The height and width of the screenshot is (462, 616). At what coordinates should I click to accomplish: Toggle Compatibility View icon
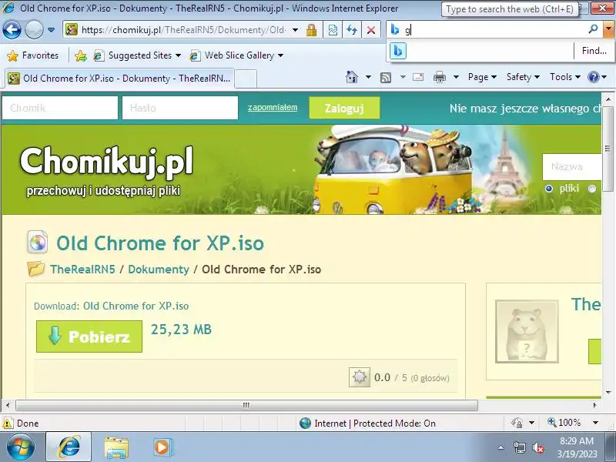pyautogui.click(x=333, y=30)
